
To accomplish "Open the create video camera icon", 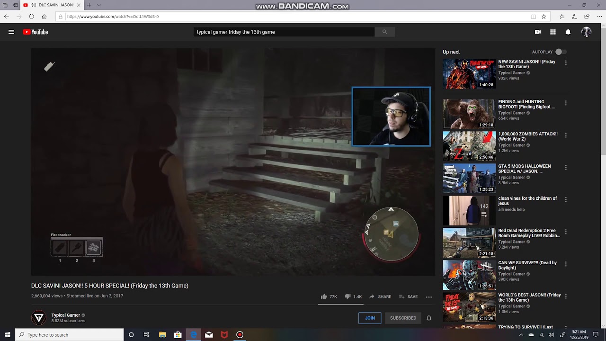I will [x=537, y=32].
